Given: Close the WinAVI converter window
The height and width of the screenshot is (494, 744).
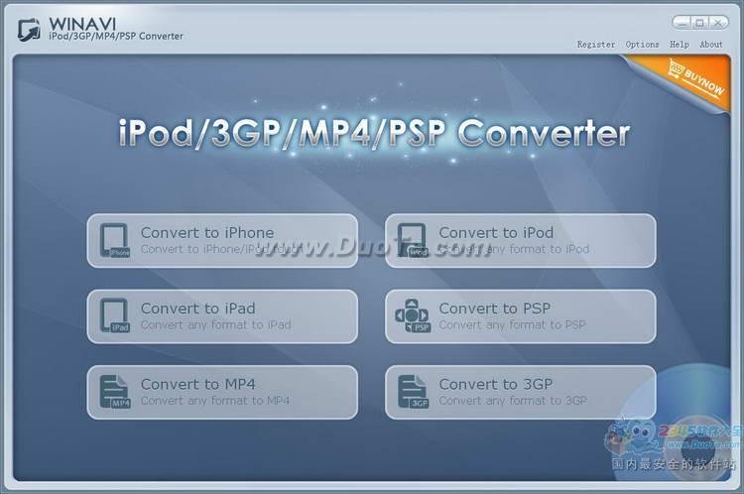Looking at the screenshot, I should click(718, 22).
